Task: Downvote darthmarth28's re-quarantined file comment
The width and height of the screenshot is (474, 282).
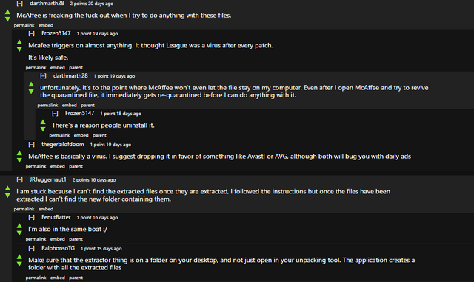Action: (31, 92)
